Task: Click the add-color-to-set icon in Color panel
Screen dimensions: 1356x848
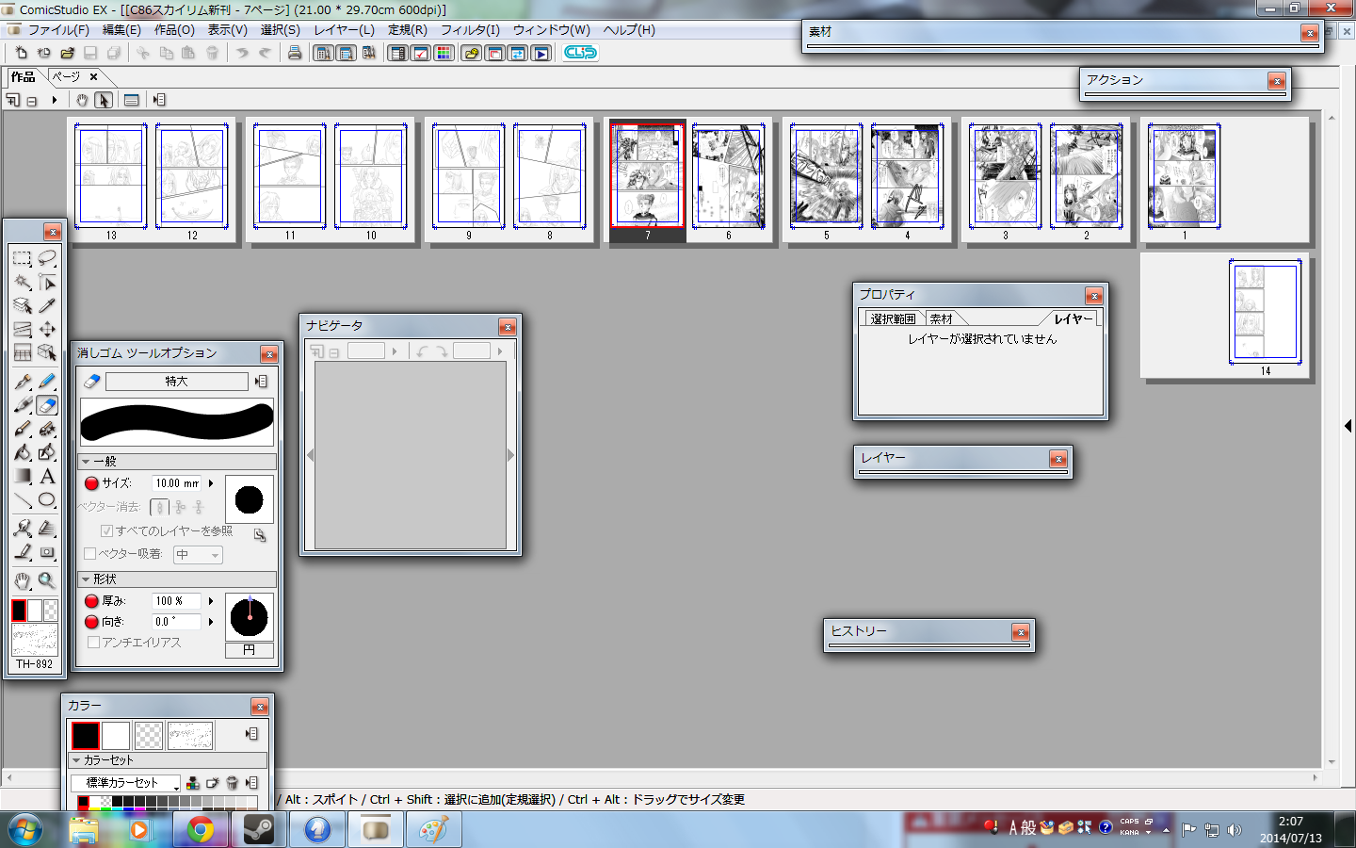Action: [x=193, y=783]
